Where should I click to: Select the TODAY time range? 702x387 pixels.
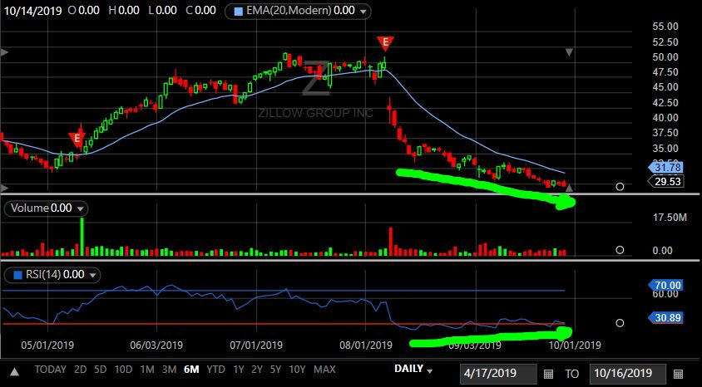click(50, 370)
